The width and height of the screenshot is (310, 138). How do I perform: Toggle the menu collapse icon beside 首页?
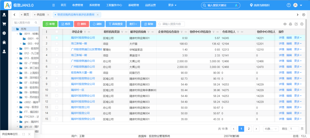[53, 5]
